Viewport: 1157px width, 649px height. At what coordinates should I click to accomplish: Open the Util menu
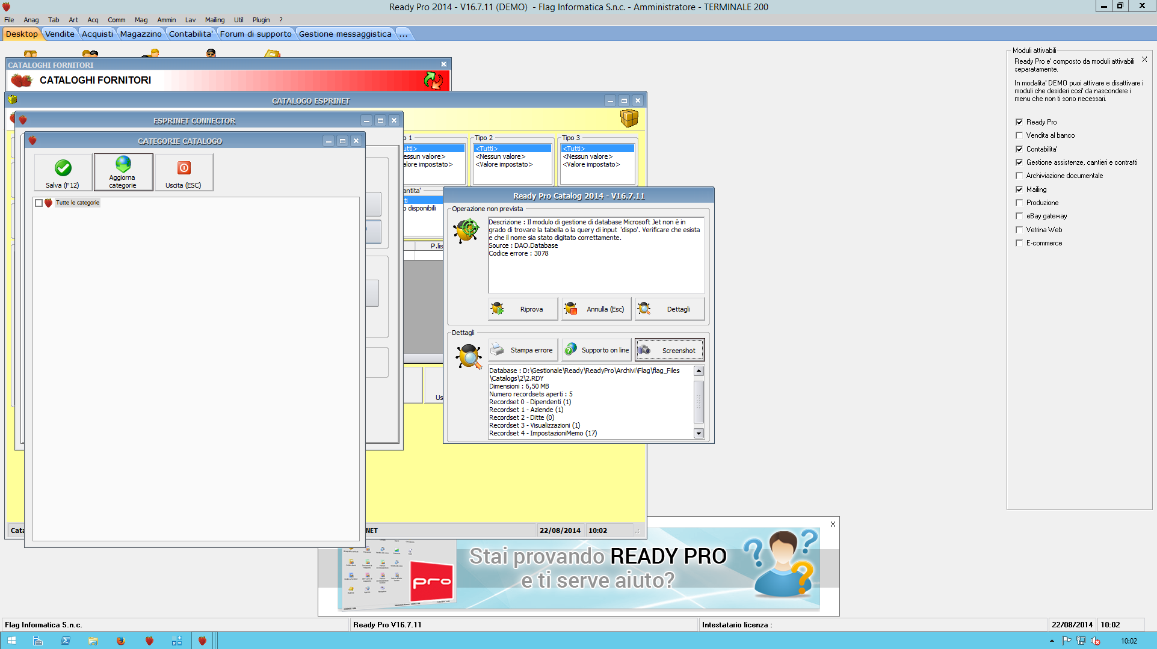239,20
